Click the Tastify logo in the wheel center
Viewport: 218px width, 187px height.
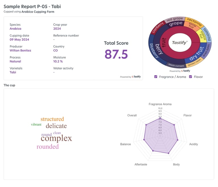click(180, 43)
